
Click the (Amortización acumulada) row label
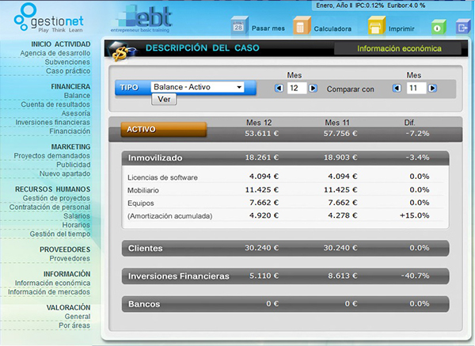pyautogui.click(x=170, y=216)
